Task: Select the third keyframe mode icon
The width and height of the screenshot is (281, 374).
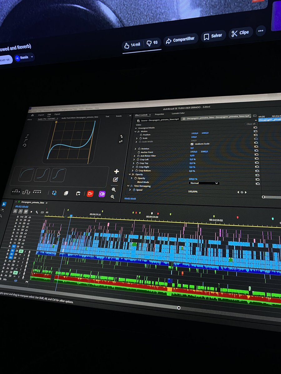Action: pos(37,192)
